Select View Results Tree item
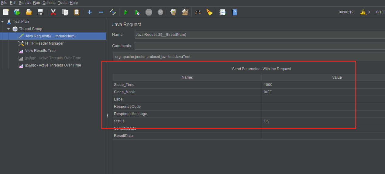The width and height of the screenshot is (385, 174). click(40, 51)
